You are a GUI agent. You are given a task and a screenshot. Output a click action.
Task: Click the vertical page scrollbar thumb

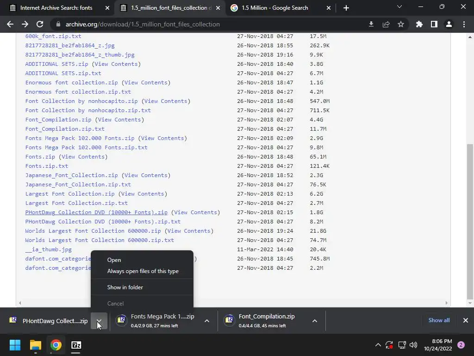coord(469,221)
